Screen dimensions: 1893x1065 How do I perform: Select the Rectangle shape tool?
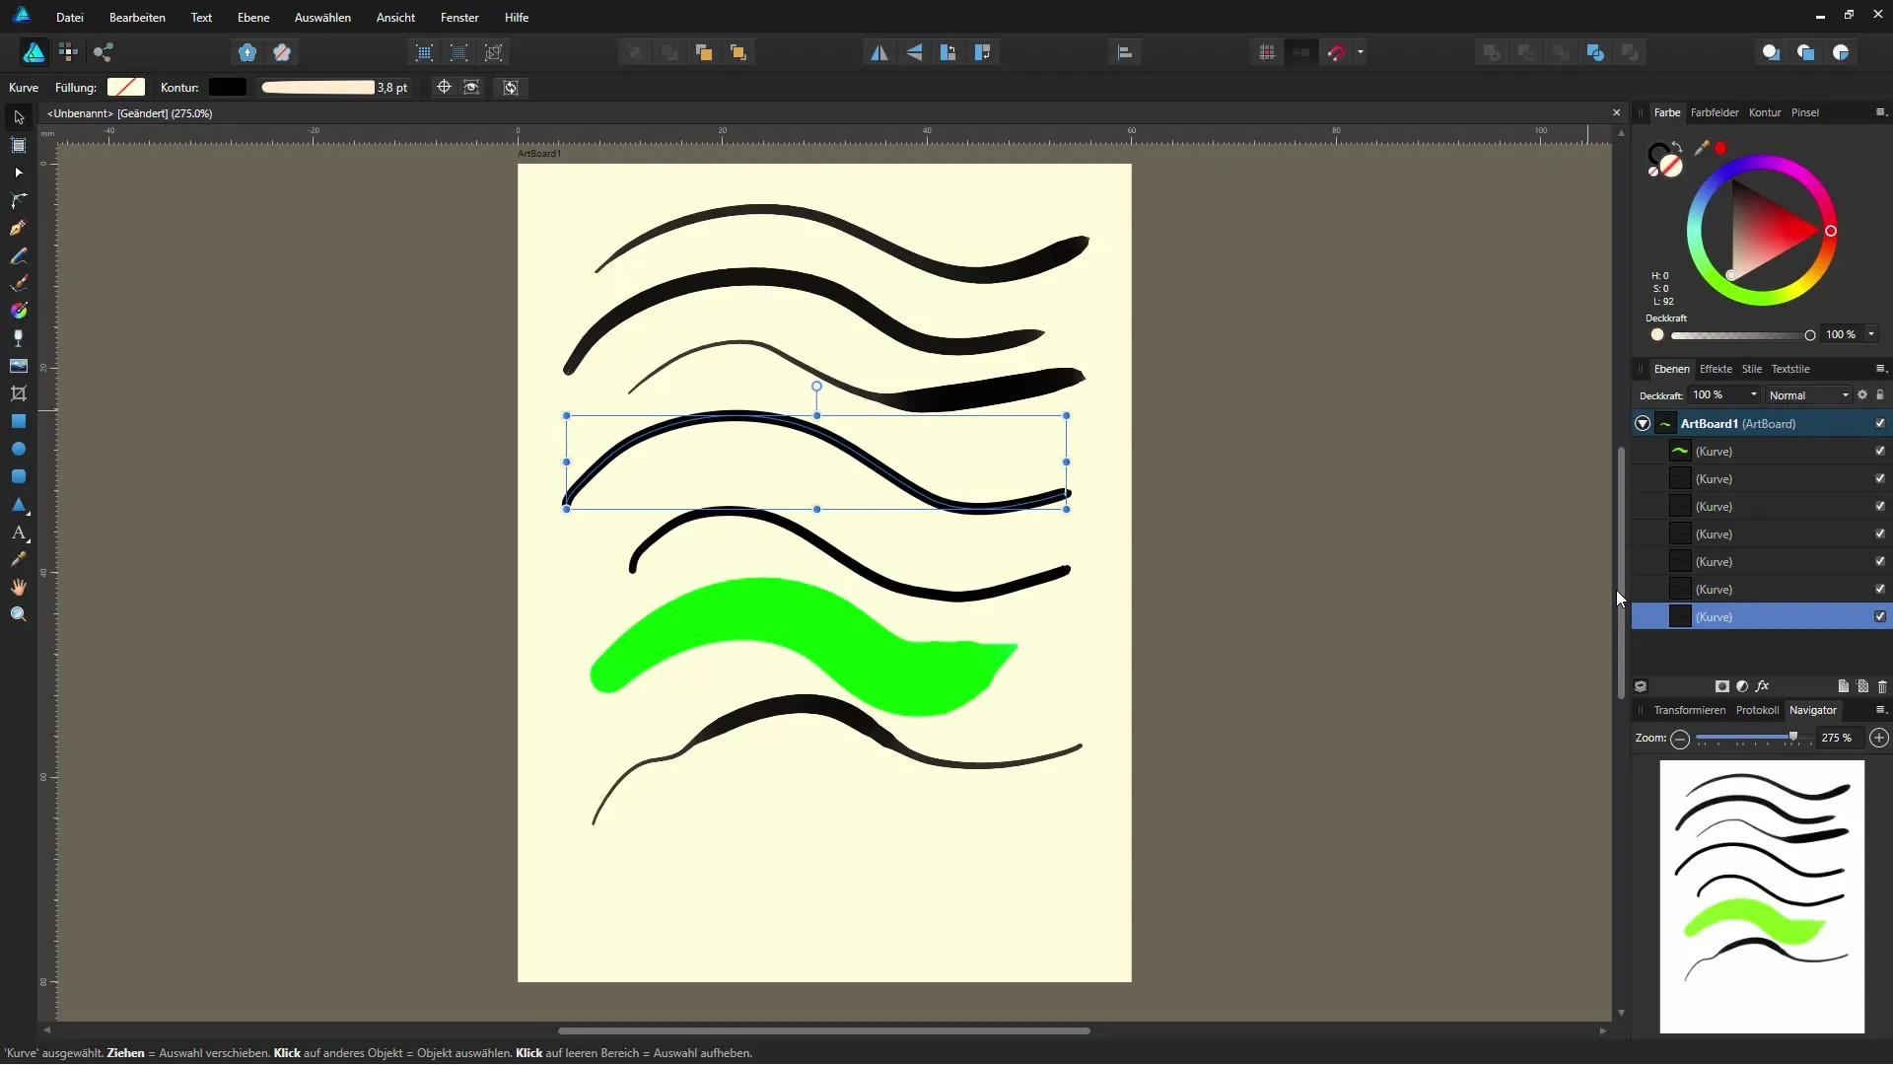[19, 421]
